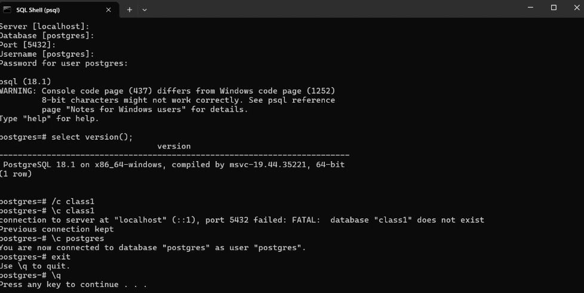Image resolution: width=584 pixels, height=293 pixels.
Task: Click the "Port [5432]:" prompt line
Action: pos(29,45)
